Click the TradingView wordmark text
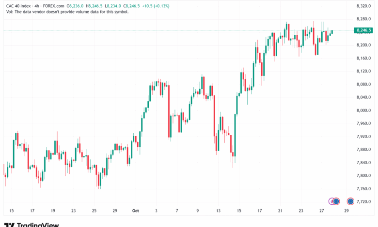Image resolution: width=378 pixels, height=227 pixels. click(x=38, y=225)
